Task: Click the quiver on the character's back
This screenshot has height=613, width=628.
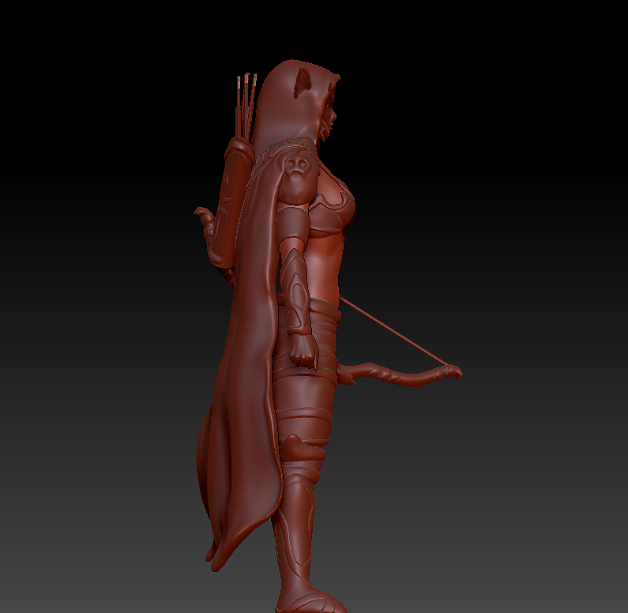Action: (231, 201)
